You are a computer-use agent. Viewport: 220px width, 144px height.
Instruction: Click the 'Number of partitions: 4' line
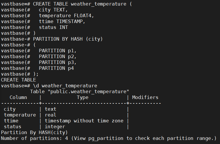click(x=109, y=138)
